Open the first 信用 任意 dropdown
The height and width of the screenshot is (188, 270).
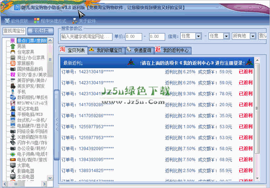(x=198, y=36)
